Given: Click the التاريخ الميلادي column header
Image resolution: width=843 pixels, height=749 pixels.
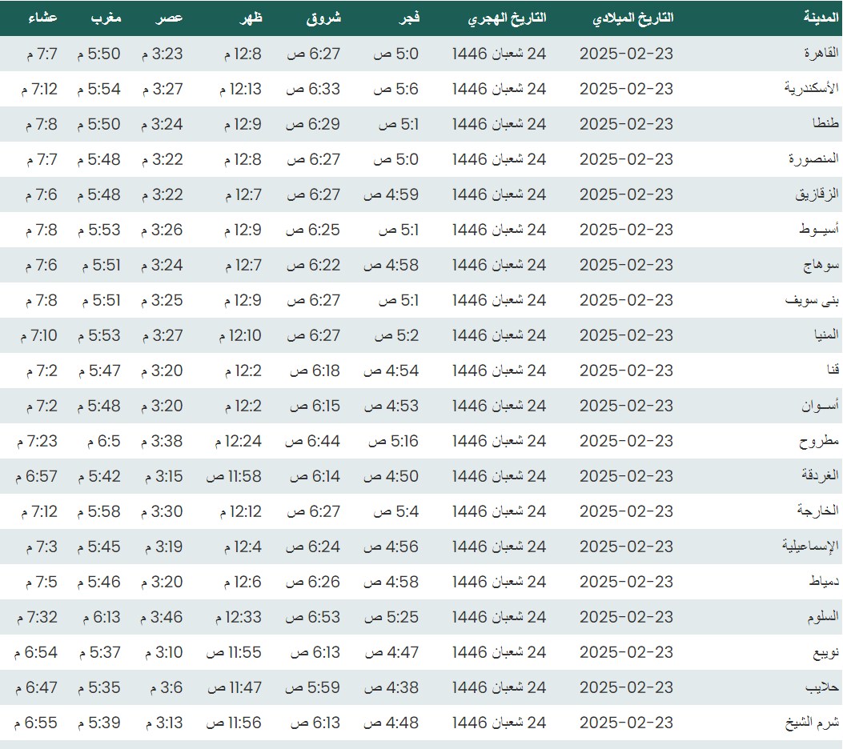Looking at the screenshot, I should tap(632, 18).
